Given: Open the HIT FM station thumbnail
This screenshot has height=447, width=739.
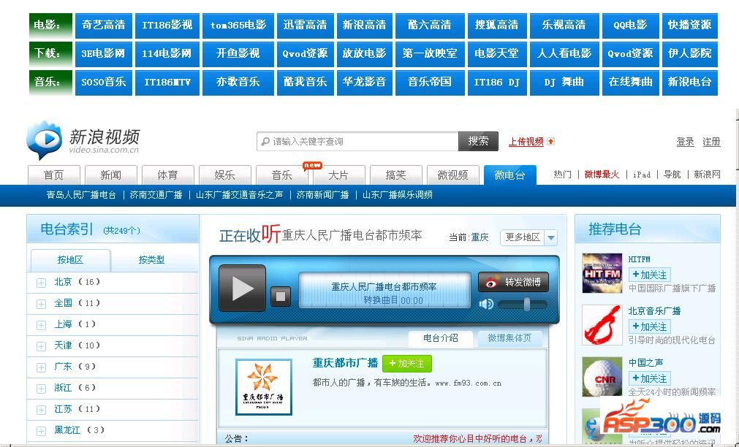Looking at the screenshot, I should click(602, 273).
